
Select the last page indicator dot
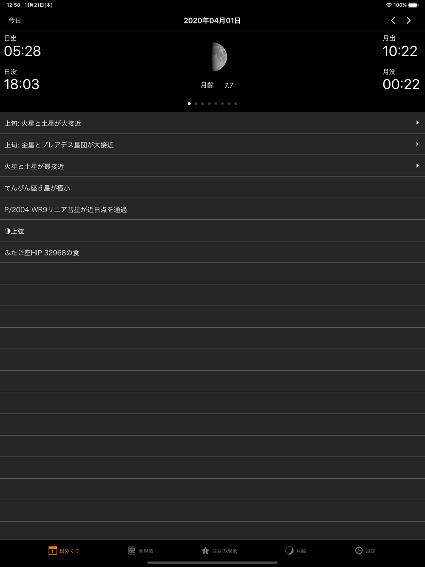point(236,104)
